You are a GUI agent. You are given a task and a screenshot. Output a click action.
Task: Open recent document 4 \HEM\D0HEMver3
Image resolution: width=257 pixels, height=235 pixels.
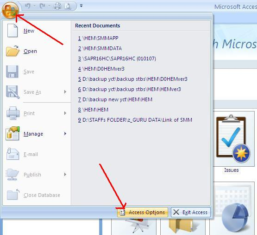(101, 69)
